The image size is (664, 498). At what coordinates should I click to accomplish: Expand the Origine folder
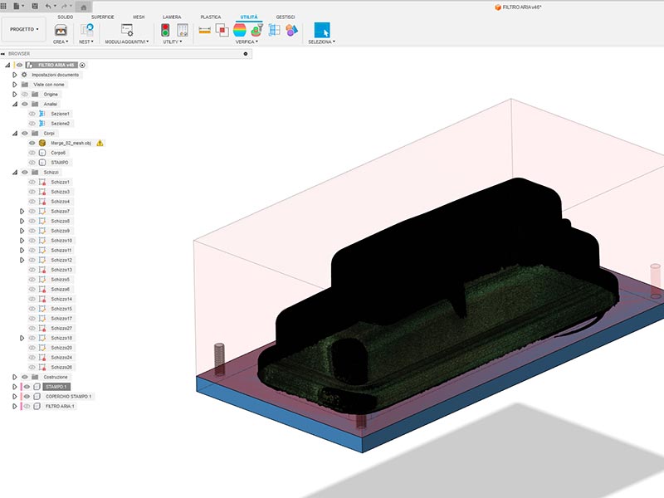pyautogui.click(x=15, y=94)
